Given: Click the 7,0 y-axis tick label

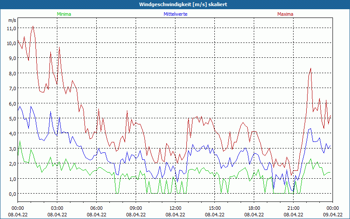Looking at the screenshot, I should coord(11,88).
